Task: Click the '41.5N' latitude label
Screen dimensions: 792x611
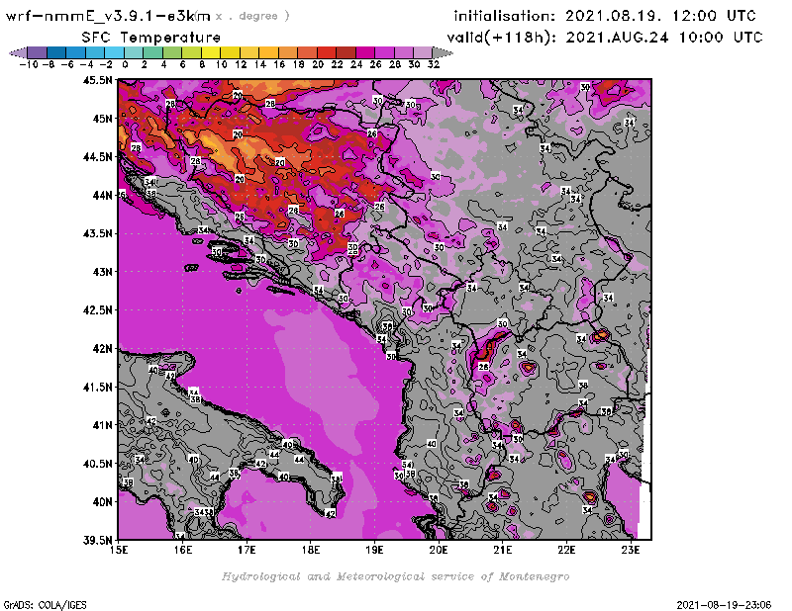Action: click(97, 387)
